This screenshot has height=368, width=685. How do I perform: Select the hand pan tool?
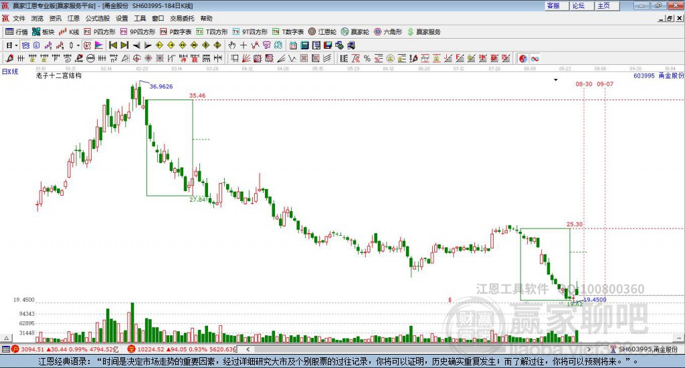232,45
